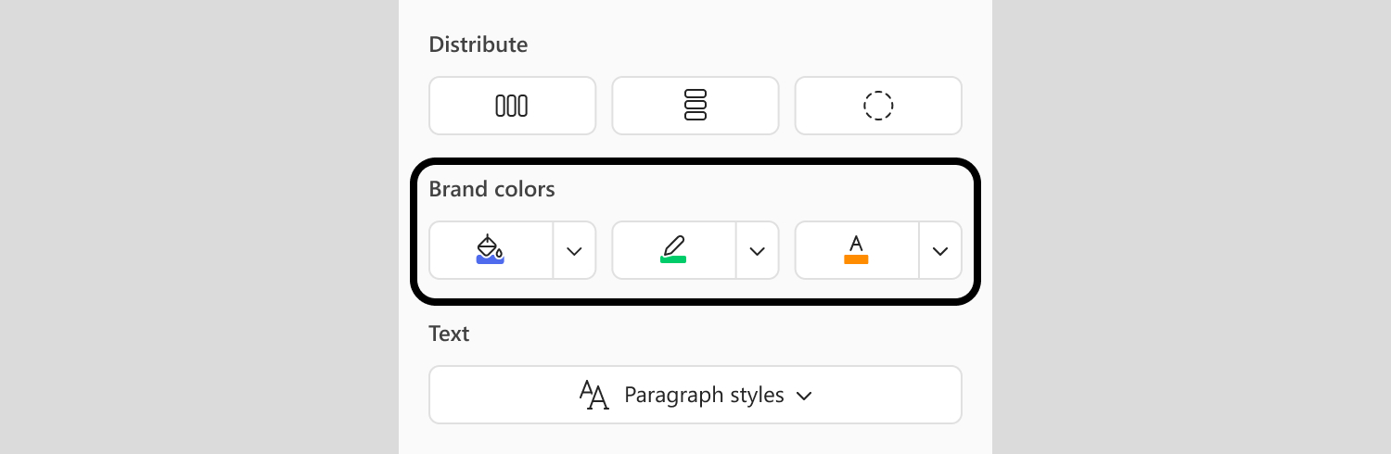Click the green outline color bar
Viewport: 1391px width, 454px height.
(x=673, y=259)
